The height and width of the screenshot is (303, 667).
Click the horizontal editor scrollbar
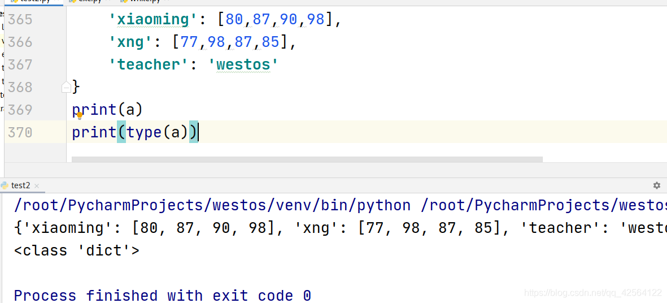click(307, 159)
